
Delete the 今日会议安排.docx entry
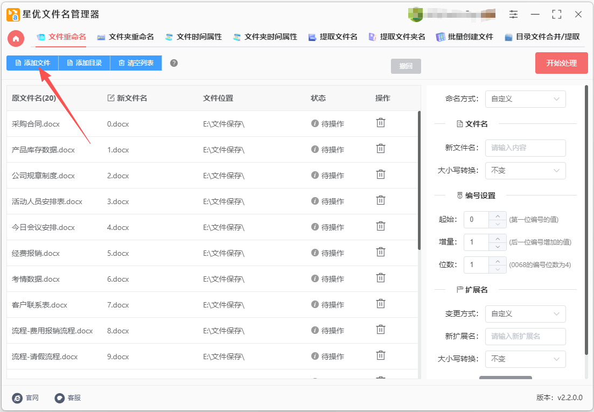pos(380,226)
